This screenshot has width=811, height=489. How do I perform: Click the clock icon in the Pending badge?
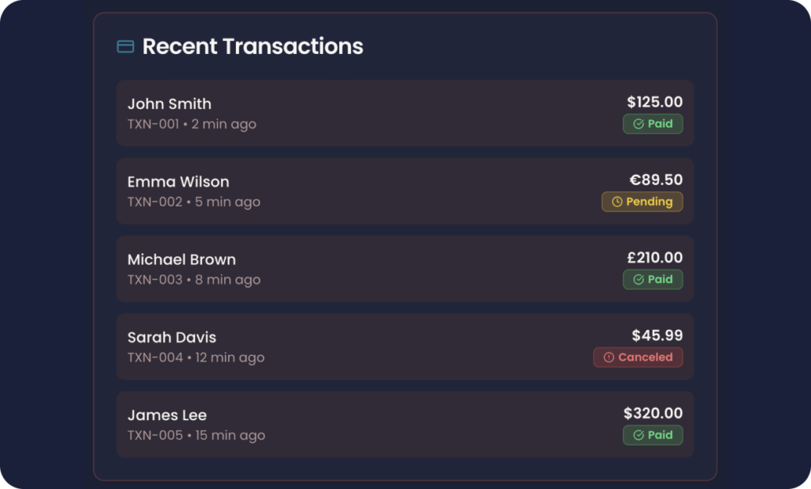(x=617, y=202)
